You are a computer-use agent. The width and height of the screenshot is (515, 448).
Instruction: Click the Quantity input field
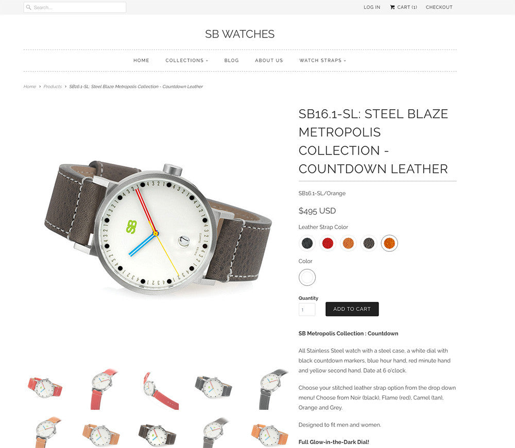pyautogui.click(x=307, y=309)
